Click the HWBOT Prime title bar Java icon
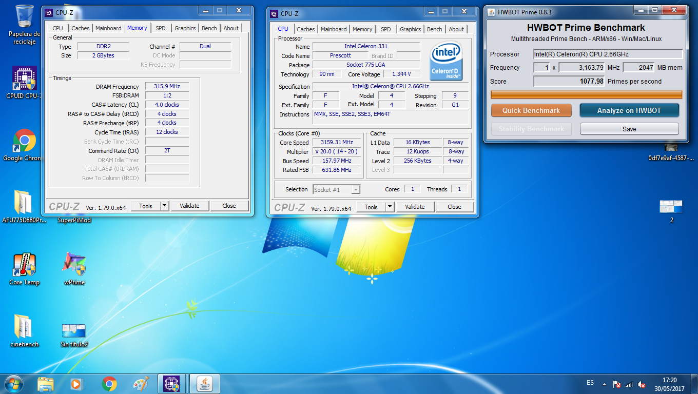 [491, 12]
